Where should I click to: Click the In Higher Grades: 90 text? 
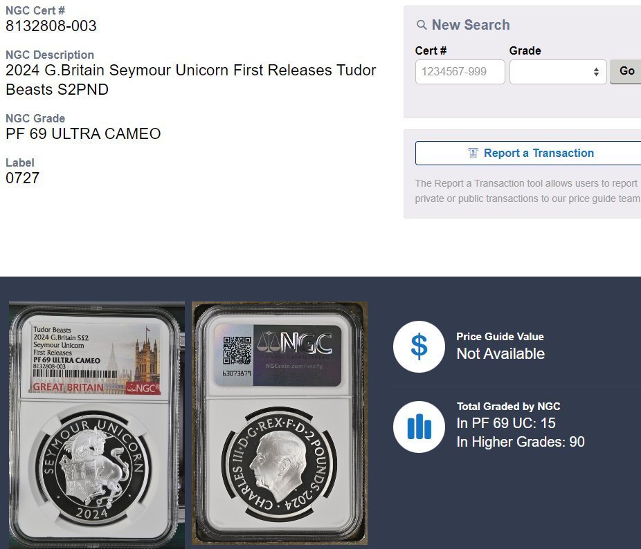(x=521, y=442)
